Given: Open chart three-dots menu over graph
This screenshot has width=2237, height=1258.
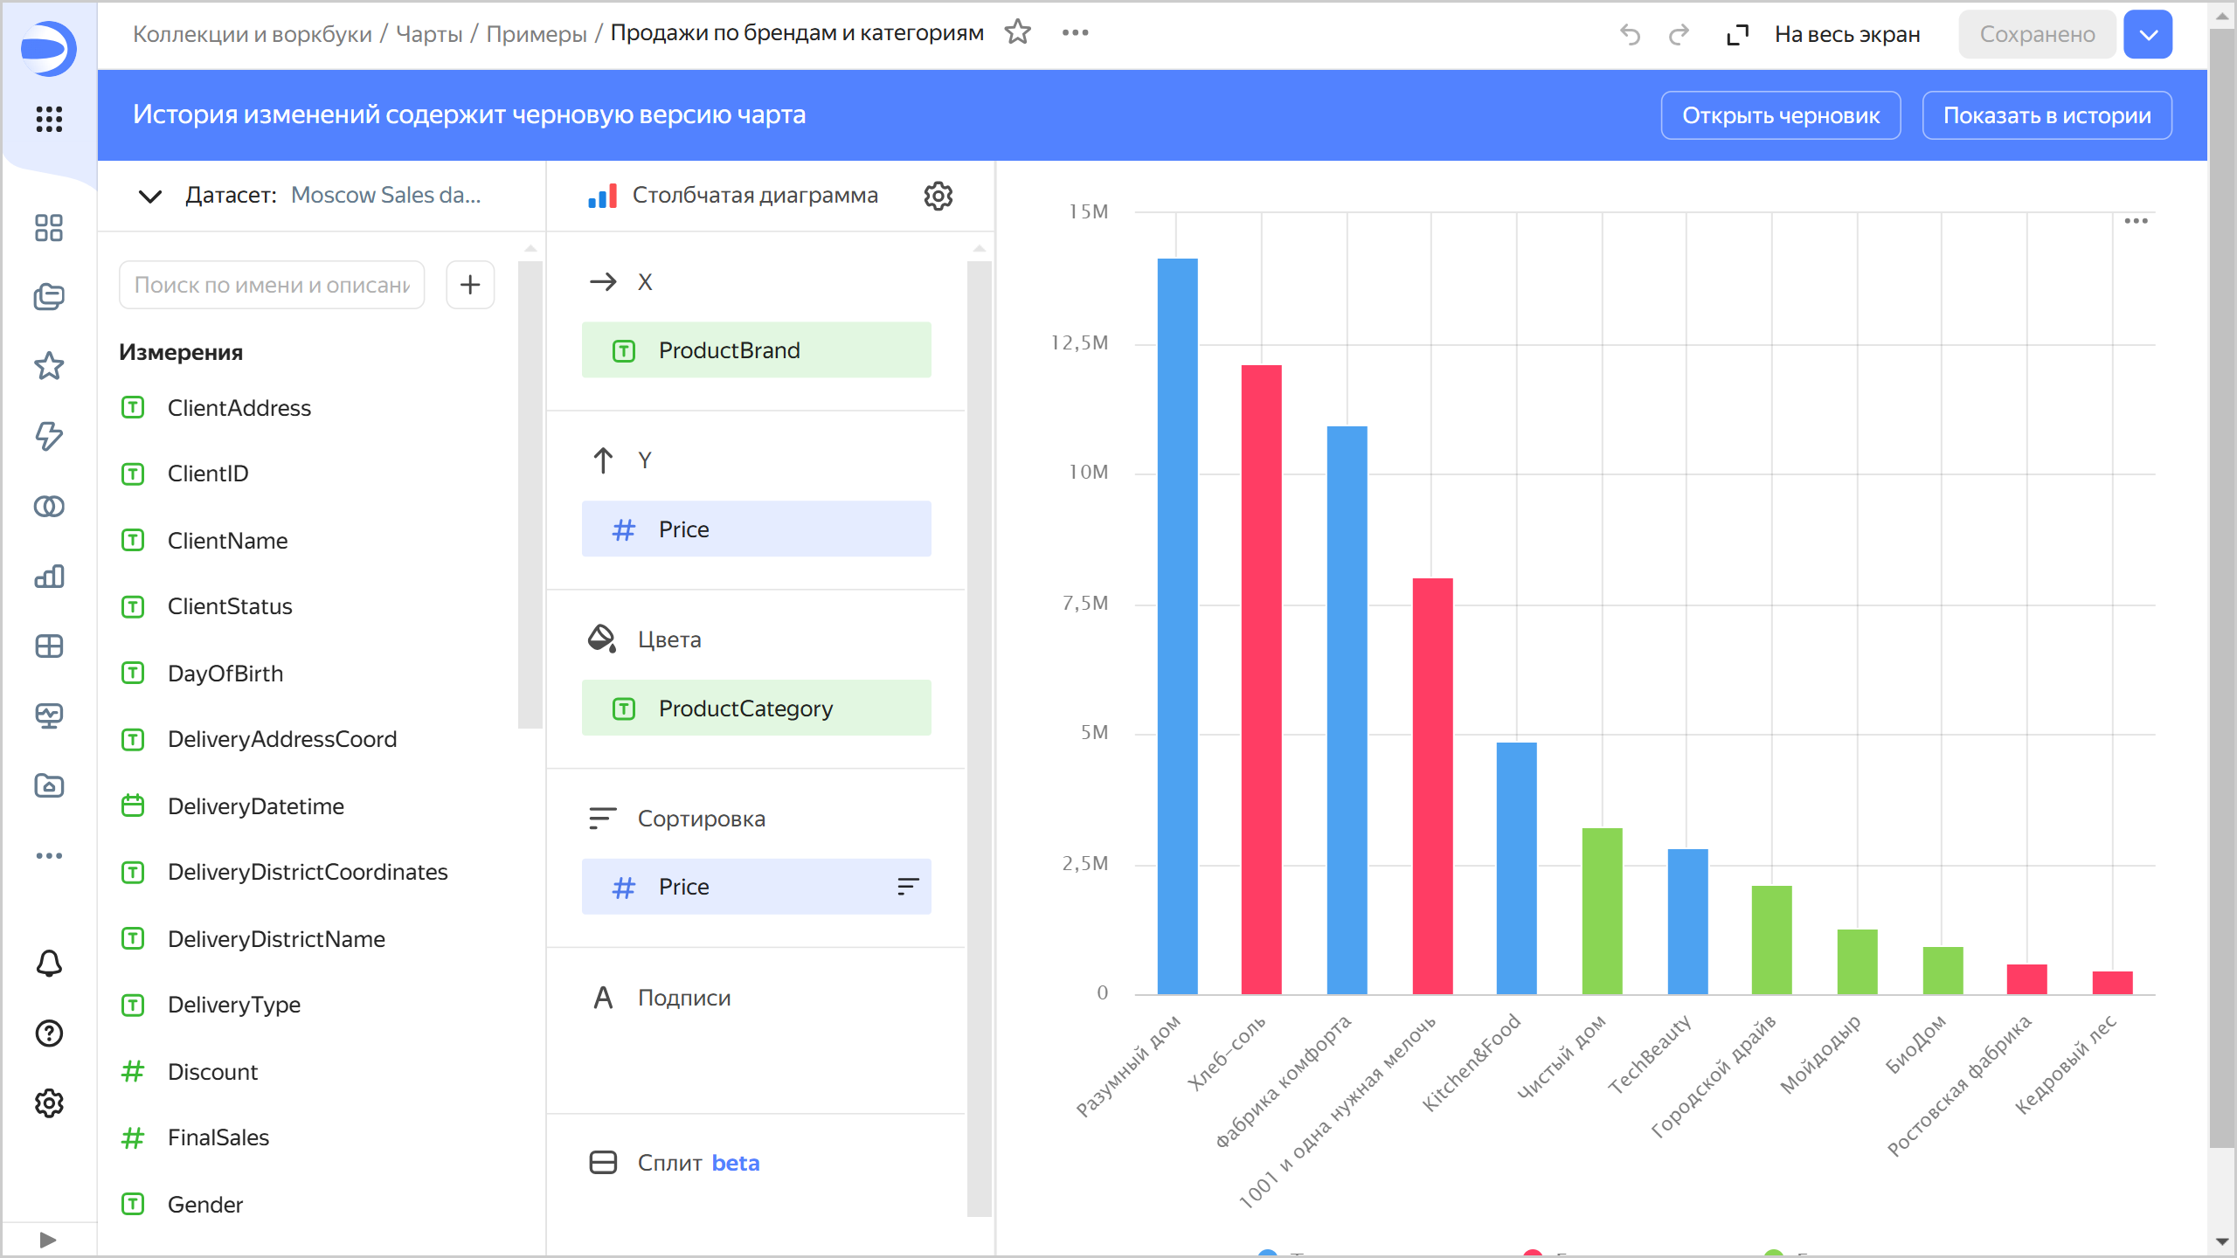Looking at the screenshot, I should point(2136,221).
